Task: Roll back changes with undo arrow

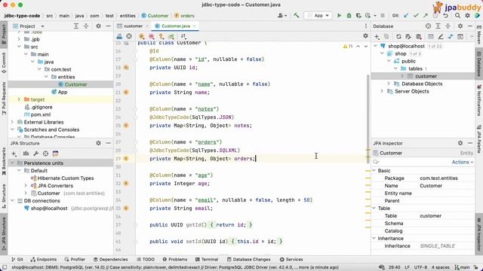Action: (x=445, y=15)
